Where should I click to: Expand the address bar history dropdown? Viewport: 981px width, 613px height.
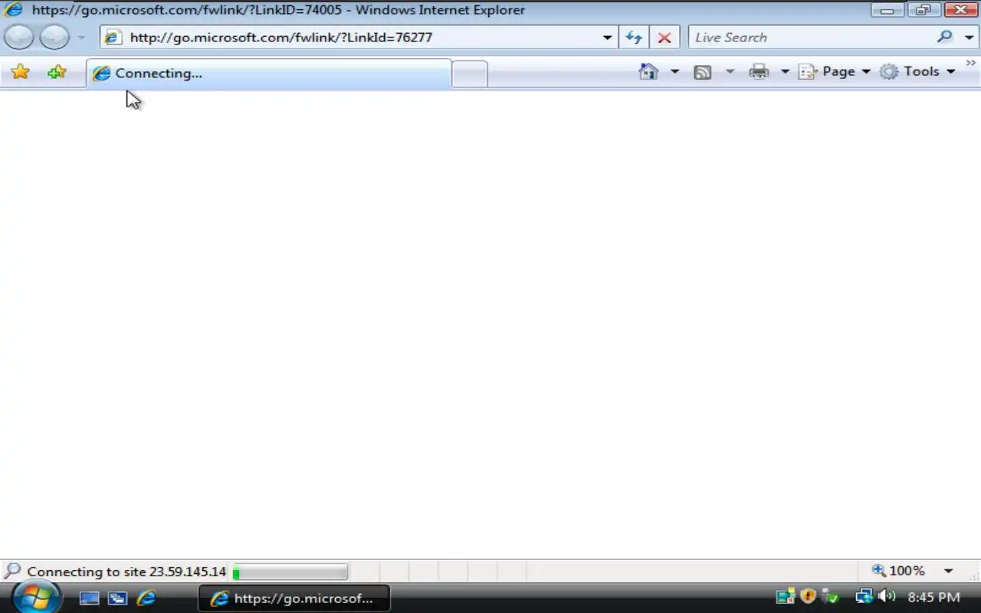[x=608, y=37]
